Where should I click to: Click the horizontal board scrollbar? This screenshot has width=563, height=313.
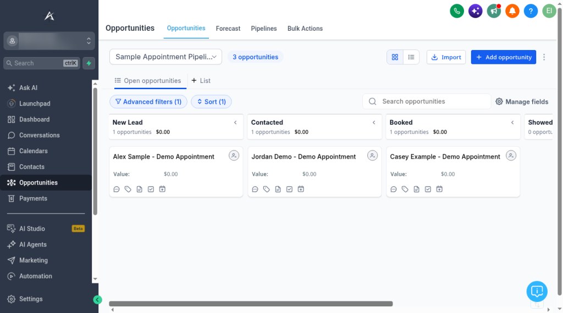point(251,304)
